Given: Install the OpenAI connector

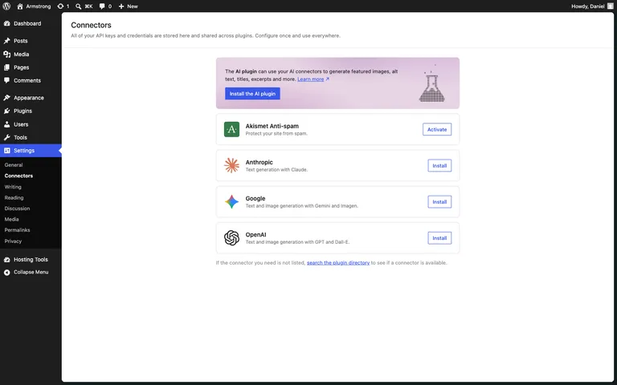Looking at the screenshot, I should click(439, 237).
